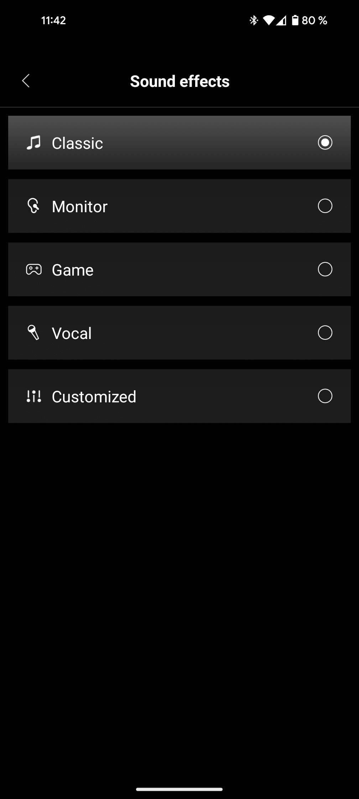Tap the Sound effects page title

(180, 81)
